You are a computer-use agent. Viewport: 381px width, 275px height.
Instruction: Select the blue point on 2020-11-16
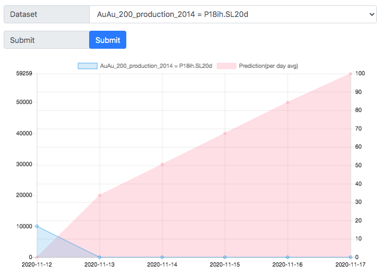(x=288, y=257)
